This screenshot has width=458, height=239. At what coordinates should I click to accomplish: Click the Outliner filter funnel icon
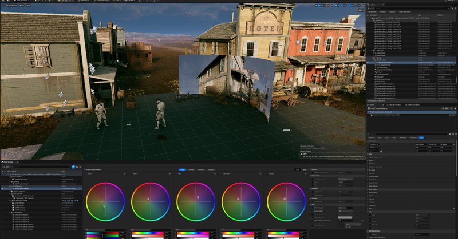(x=368, y=9)
